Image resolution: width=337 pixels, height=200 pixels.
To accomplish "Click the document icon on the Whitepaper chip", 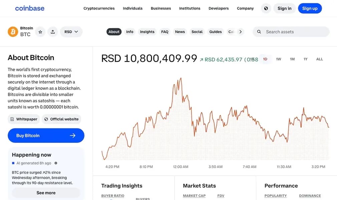I will (x=13, y=119).
